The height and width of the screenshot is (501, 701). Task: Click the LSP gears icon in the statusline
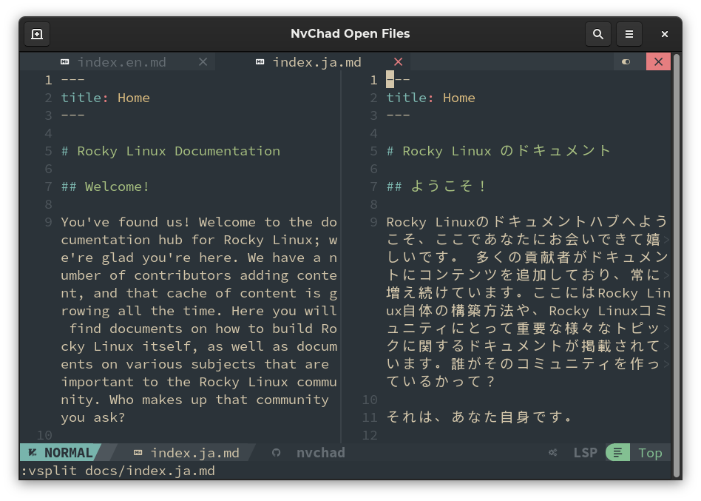pyautogui.click(x=553, y=453)
